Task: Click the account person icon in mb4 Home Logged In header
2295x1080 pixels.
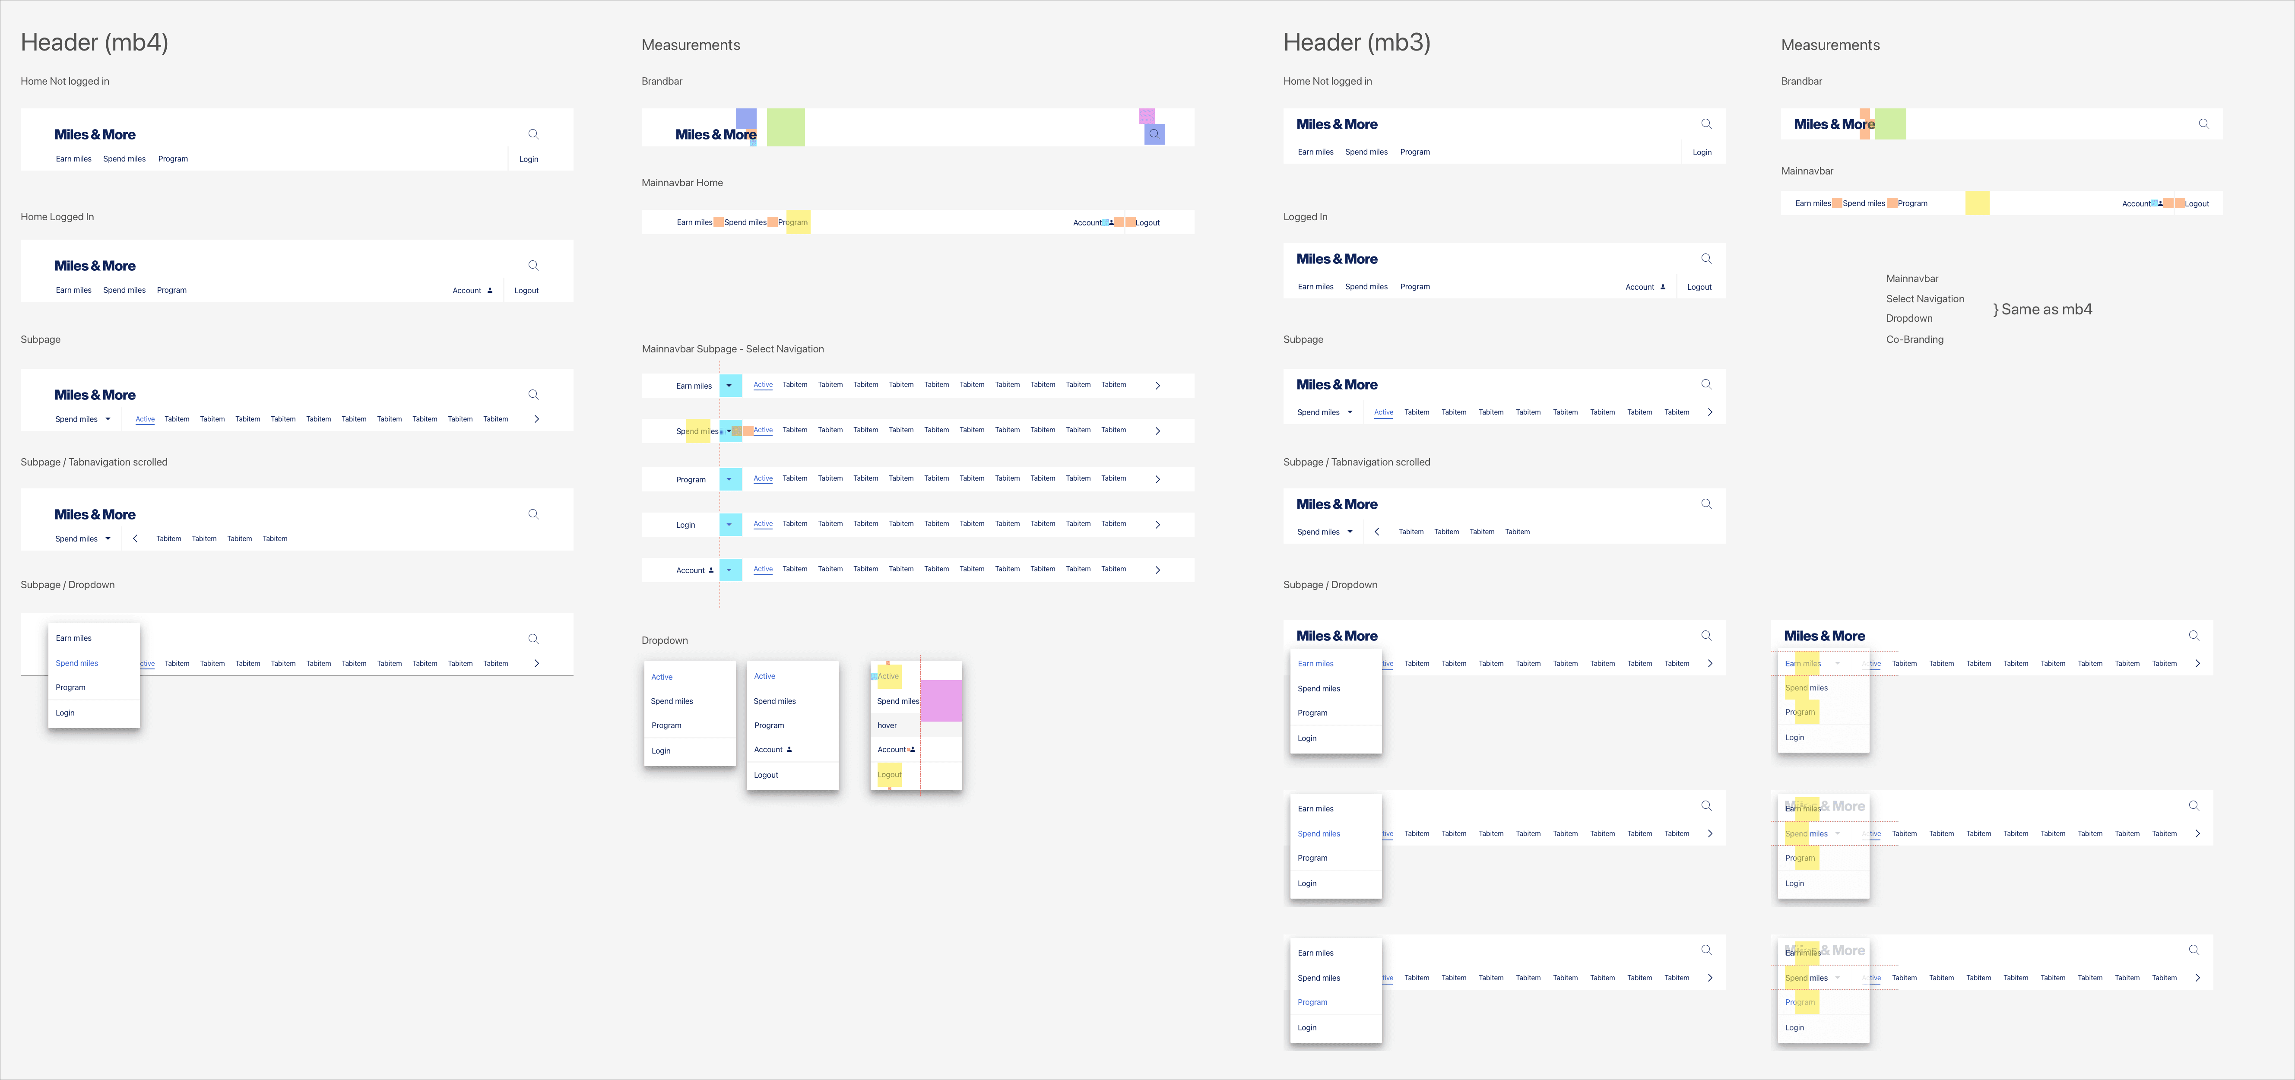Action: 490,291
